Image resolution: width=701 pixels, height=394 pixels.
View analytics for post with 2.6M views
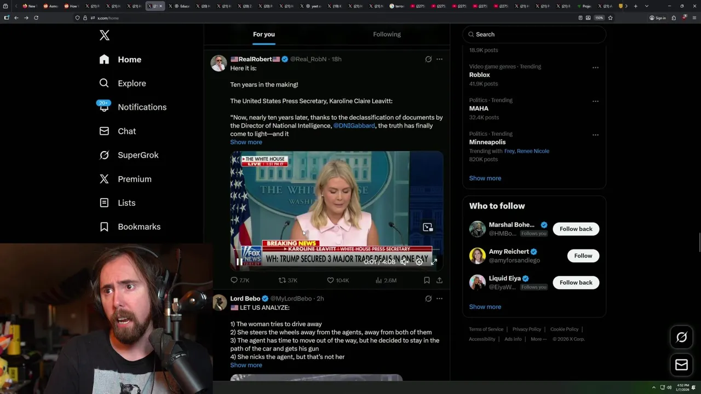386,280
